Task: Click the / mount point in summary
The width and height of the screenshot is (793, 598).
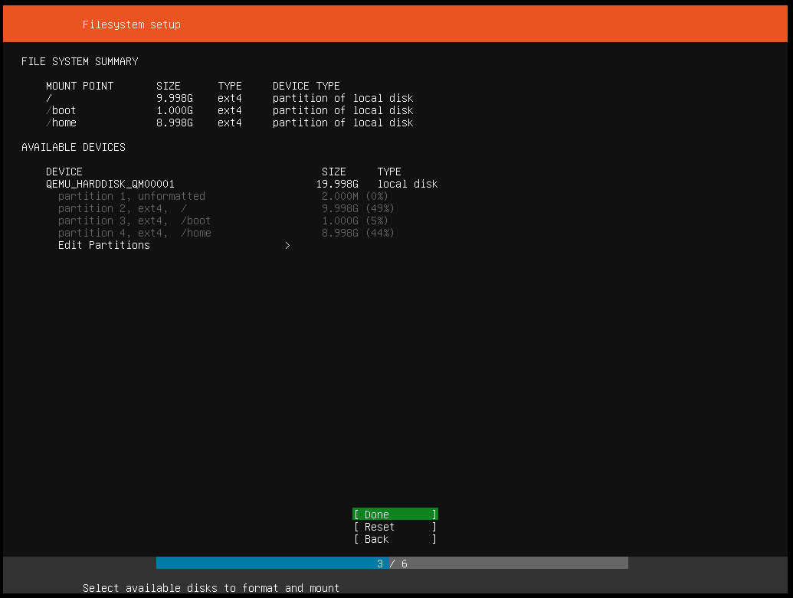Action: 49,98
